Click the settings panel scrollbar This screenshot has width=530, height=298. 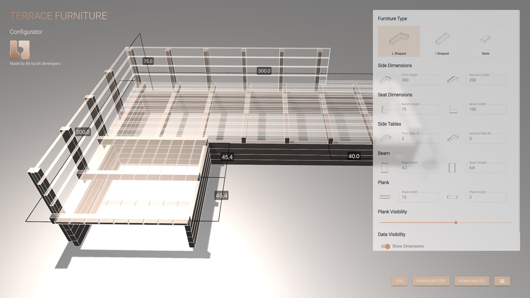tap(519, 121)
